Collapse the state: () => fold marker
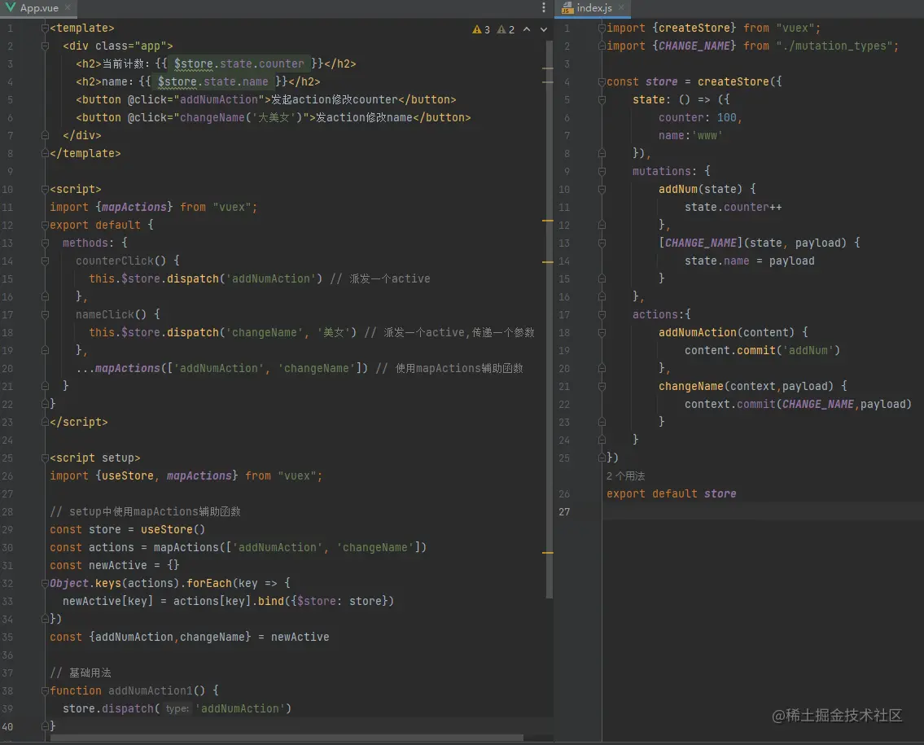The width and height of the screenshot is (924, 745). click(602, 99)
